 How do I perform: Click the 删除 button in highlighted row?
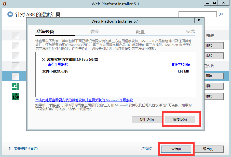click(213, 76)
